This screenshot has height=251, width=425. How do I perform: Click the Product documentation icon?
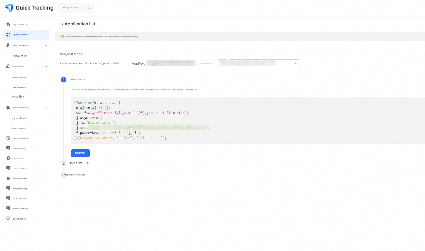point(8,208)
